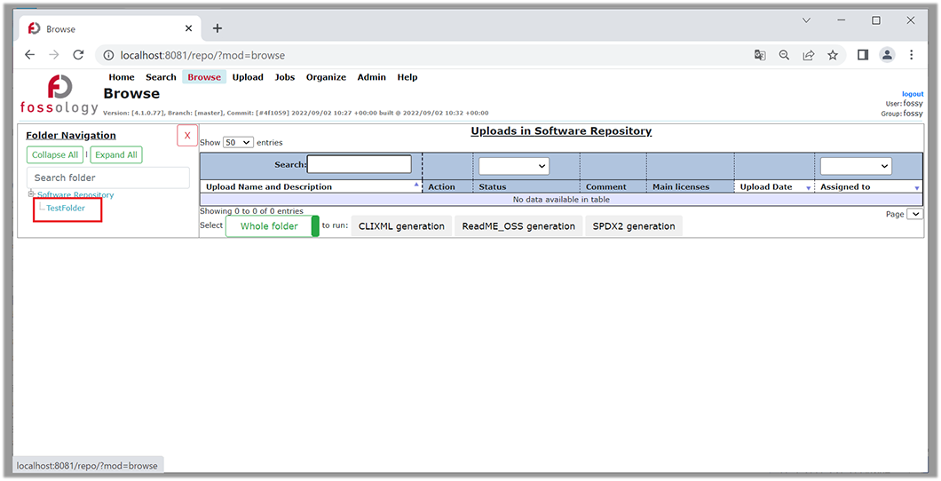Open the Assigned to filter dropdown
This screenshot has width=941, height=481.
pos(855,166)
